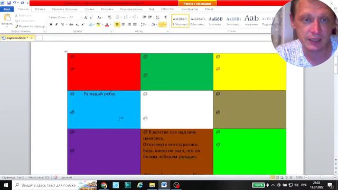Click Format Painter (Формат по образцу)

pos(30,26)
